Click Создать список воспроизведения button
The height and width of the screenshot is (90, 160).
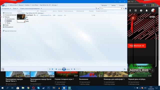(30, 8)
